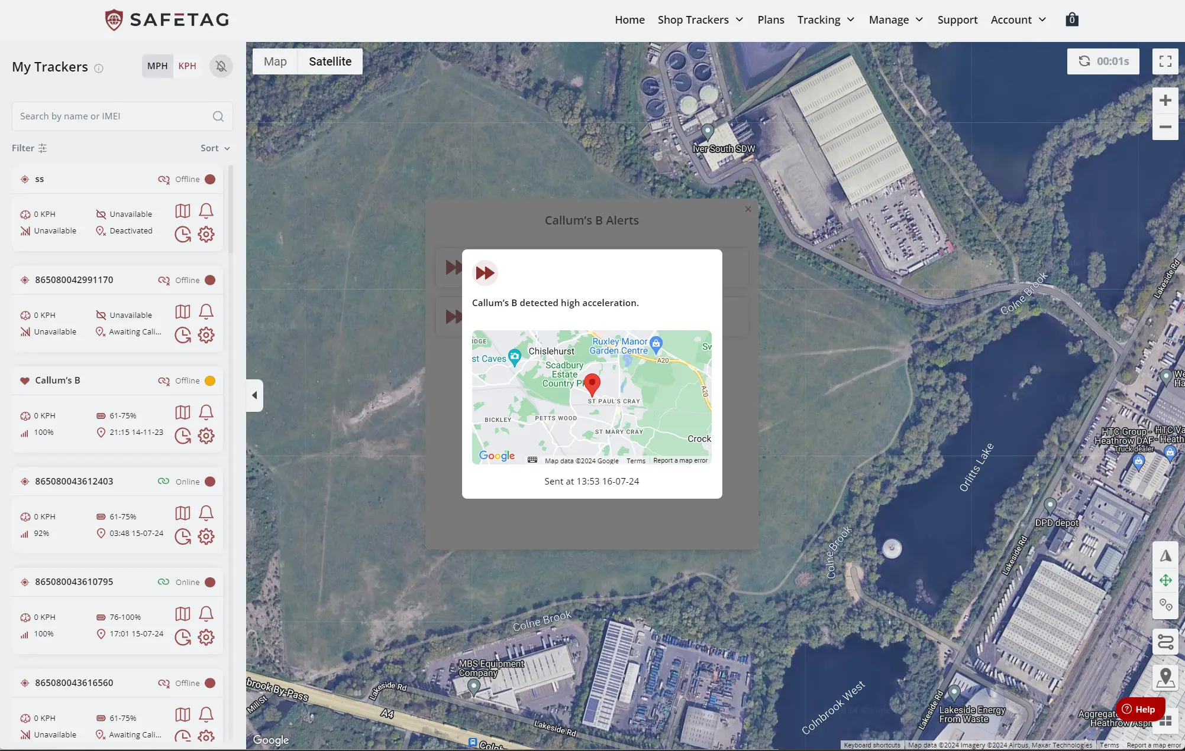
Task: Switch to the Map tab
Action: [275, 61]
